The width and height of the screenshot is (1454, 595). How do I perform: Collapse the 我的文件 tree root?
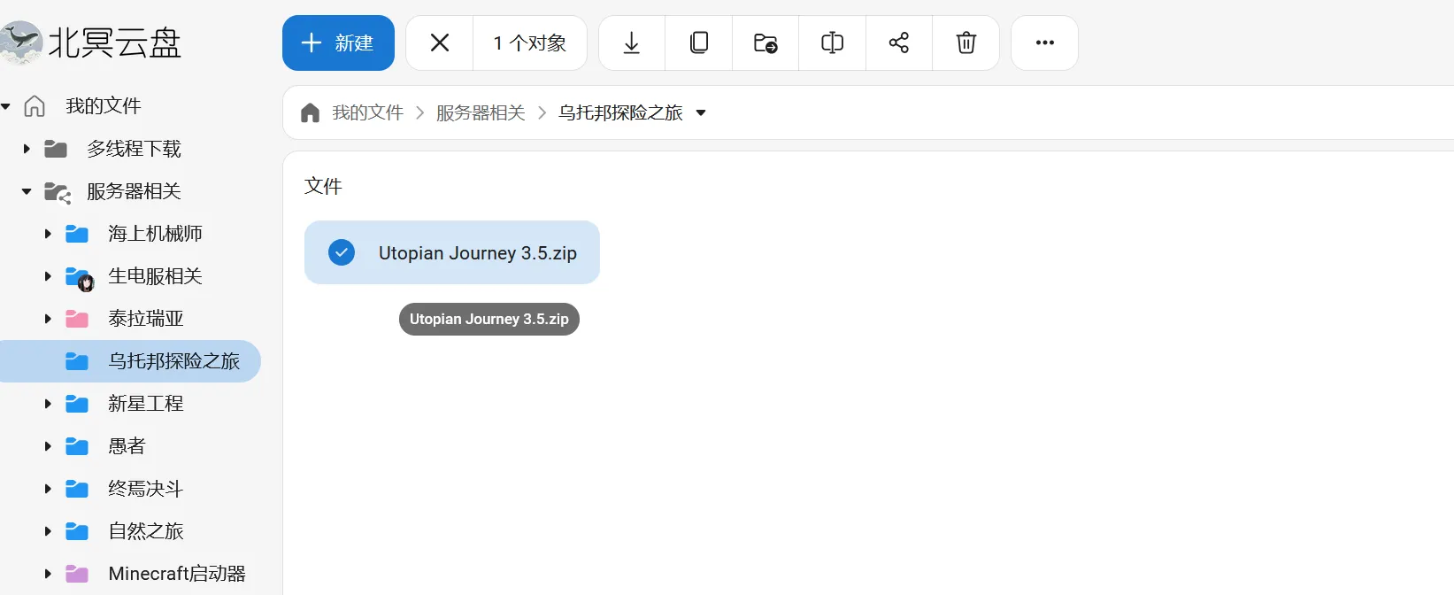[5, 106]
